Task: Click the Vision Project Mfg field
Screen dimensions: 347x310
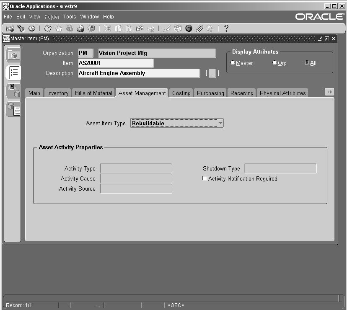Action: click(x=157, y=53)
